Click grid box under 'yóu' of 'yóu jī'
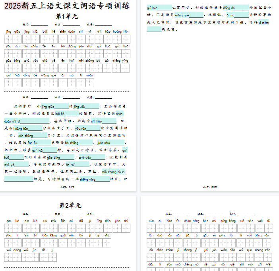The height and width of the screenshot is (271, 279). [8, 243]
